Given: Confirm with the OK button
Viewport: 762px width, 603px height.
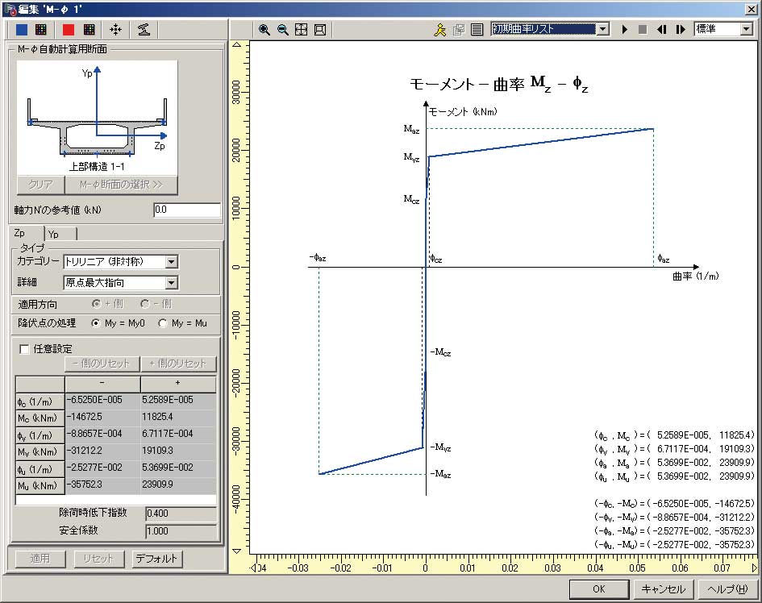Looking at the screenshot, I should [x=599, y=589].
